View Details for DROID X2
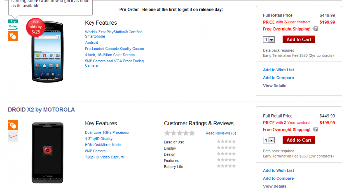 click(274, 186)
